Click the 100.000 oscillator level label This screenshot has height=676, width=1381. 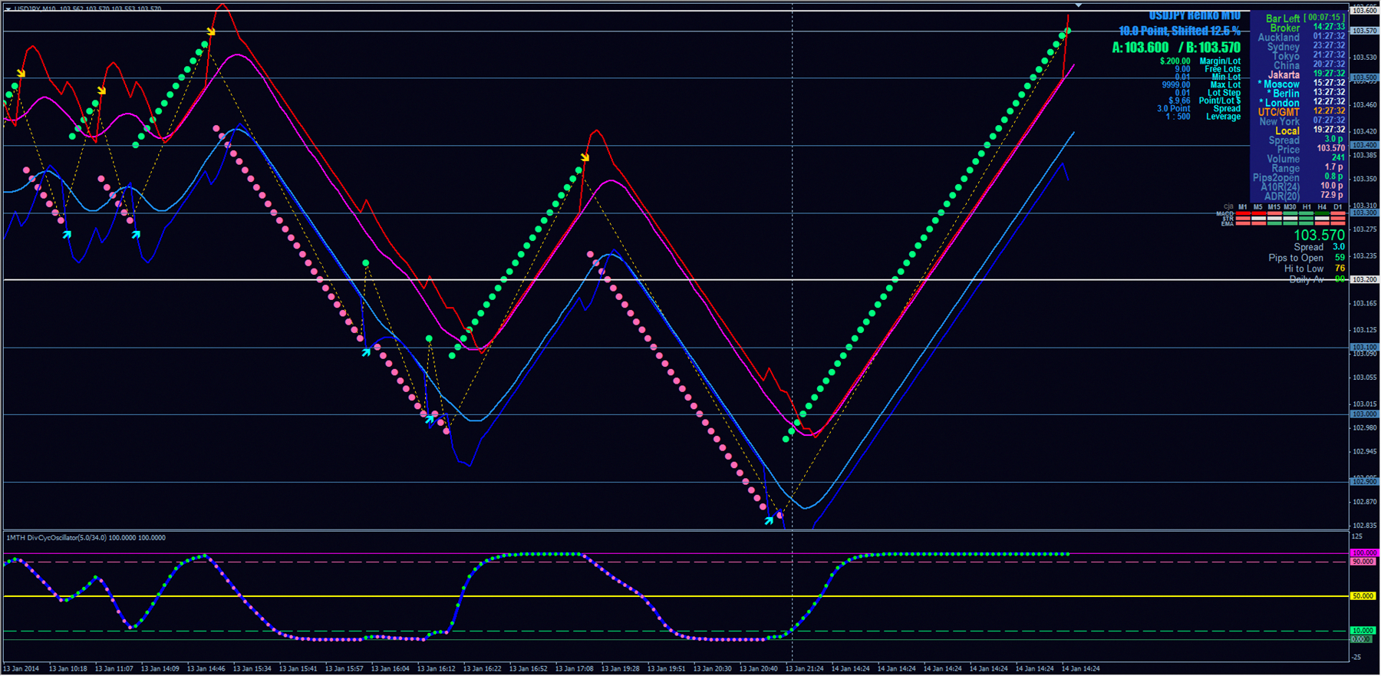(x=1364, y=552)
